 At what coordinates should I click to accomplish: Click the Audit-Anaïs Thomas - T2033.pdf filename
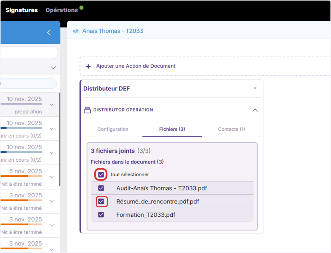tap(162, 188)
